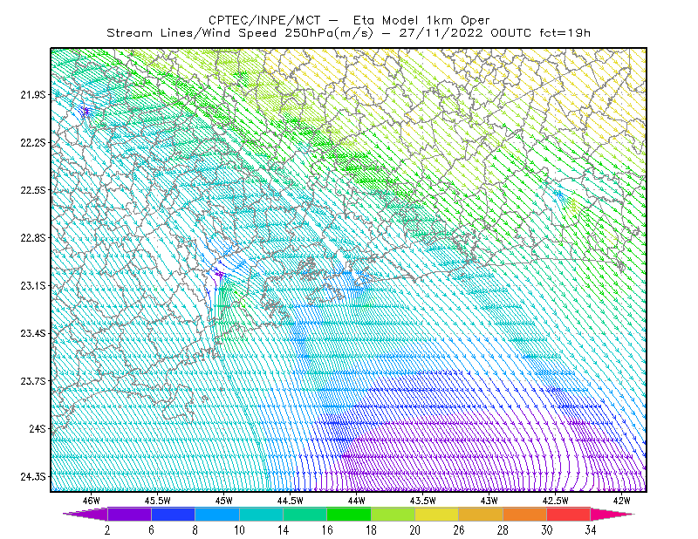Click the 42.5W longitude axis label
This screenshot has height=539, width=698.
pos(556,501)
